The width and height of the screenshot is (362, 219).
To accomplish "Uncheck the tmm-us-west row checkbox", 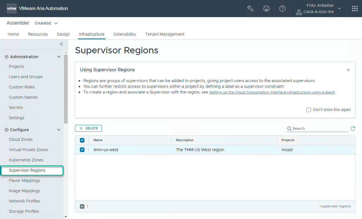I will 82,150.
